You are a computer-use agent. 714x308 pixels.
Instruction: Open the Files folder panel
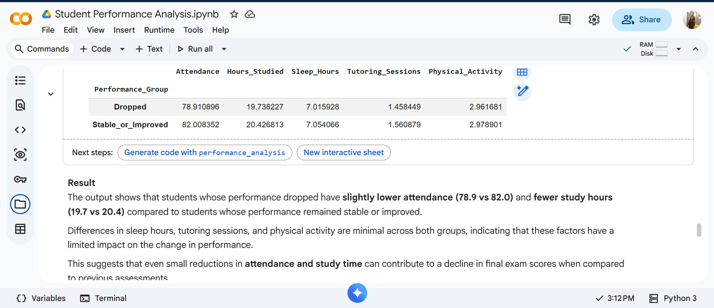click(x=20, y=204)
